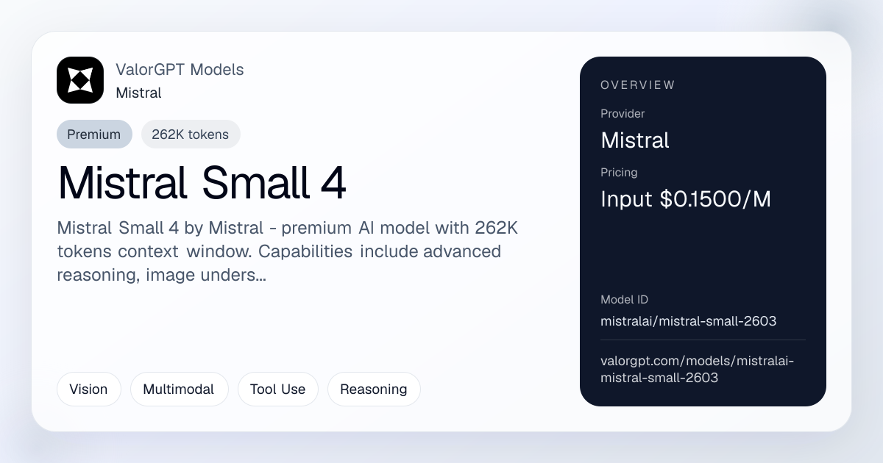883x463 pixels.
Task: Click the mistralai/mistral-small-2603 model ID
Action: 689,321
